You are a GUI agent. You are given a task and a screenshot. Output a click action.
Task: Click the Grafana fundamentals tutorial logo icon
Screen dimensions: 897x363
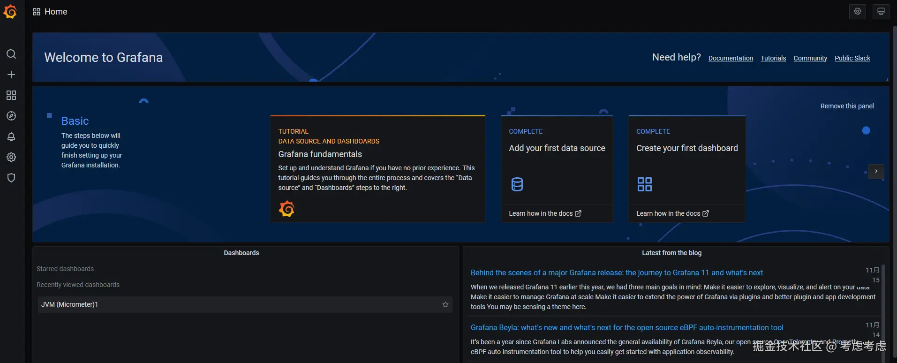286,209
